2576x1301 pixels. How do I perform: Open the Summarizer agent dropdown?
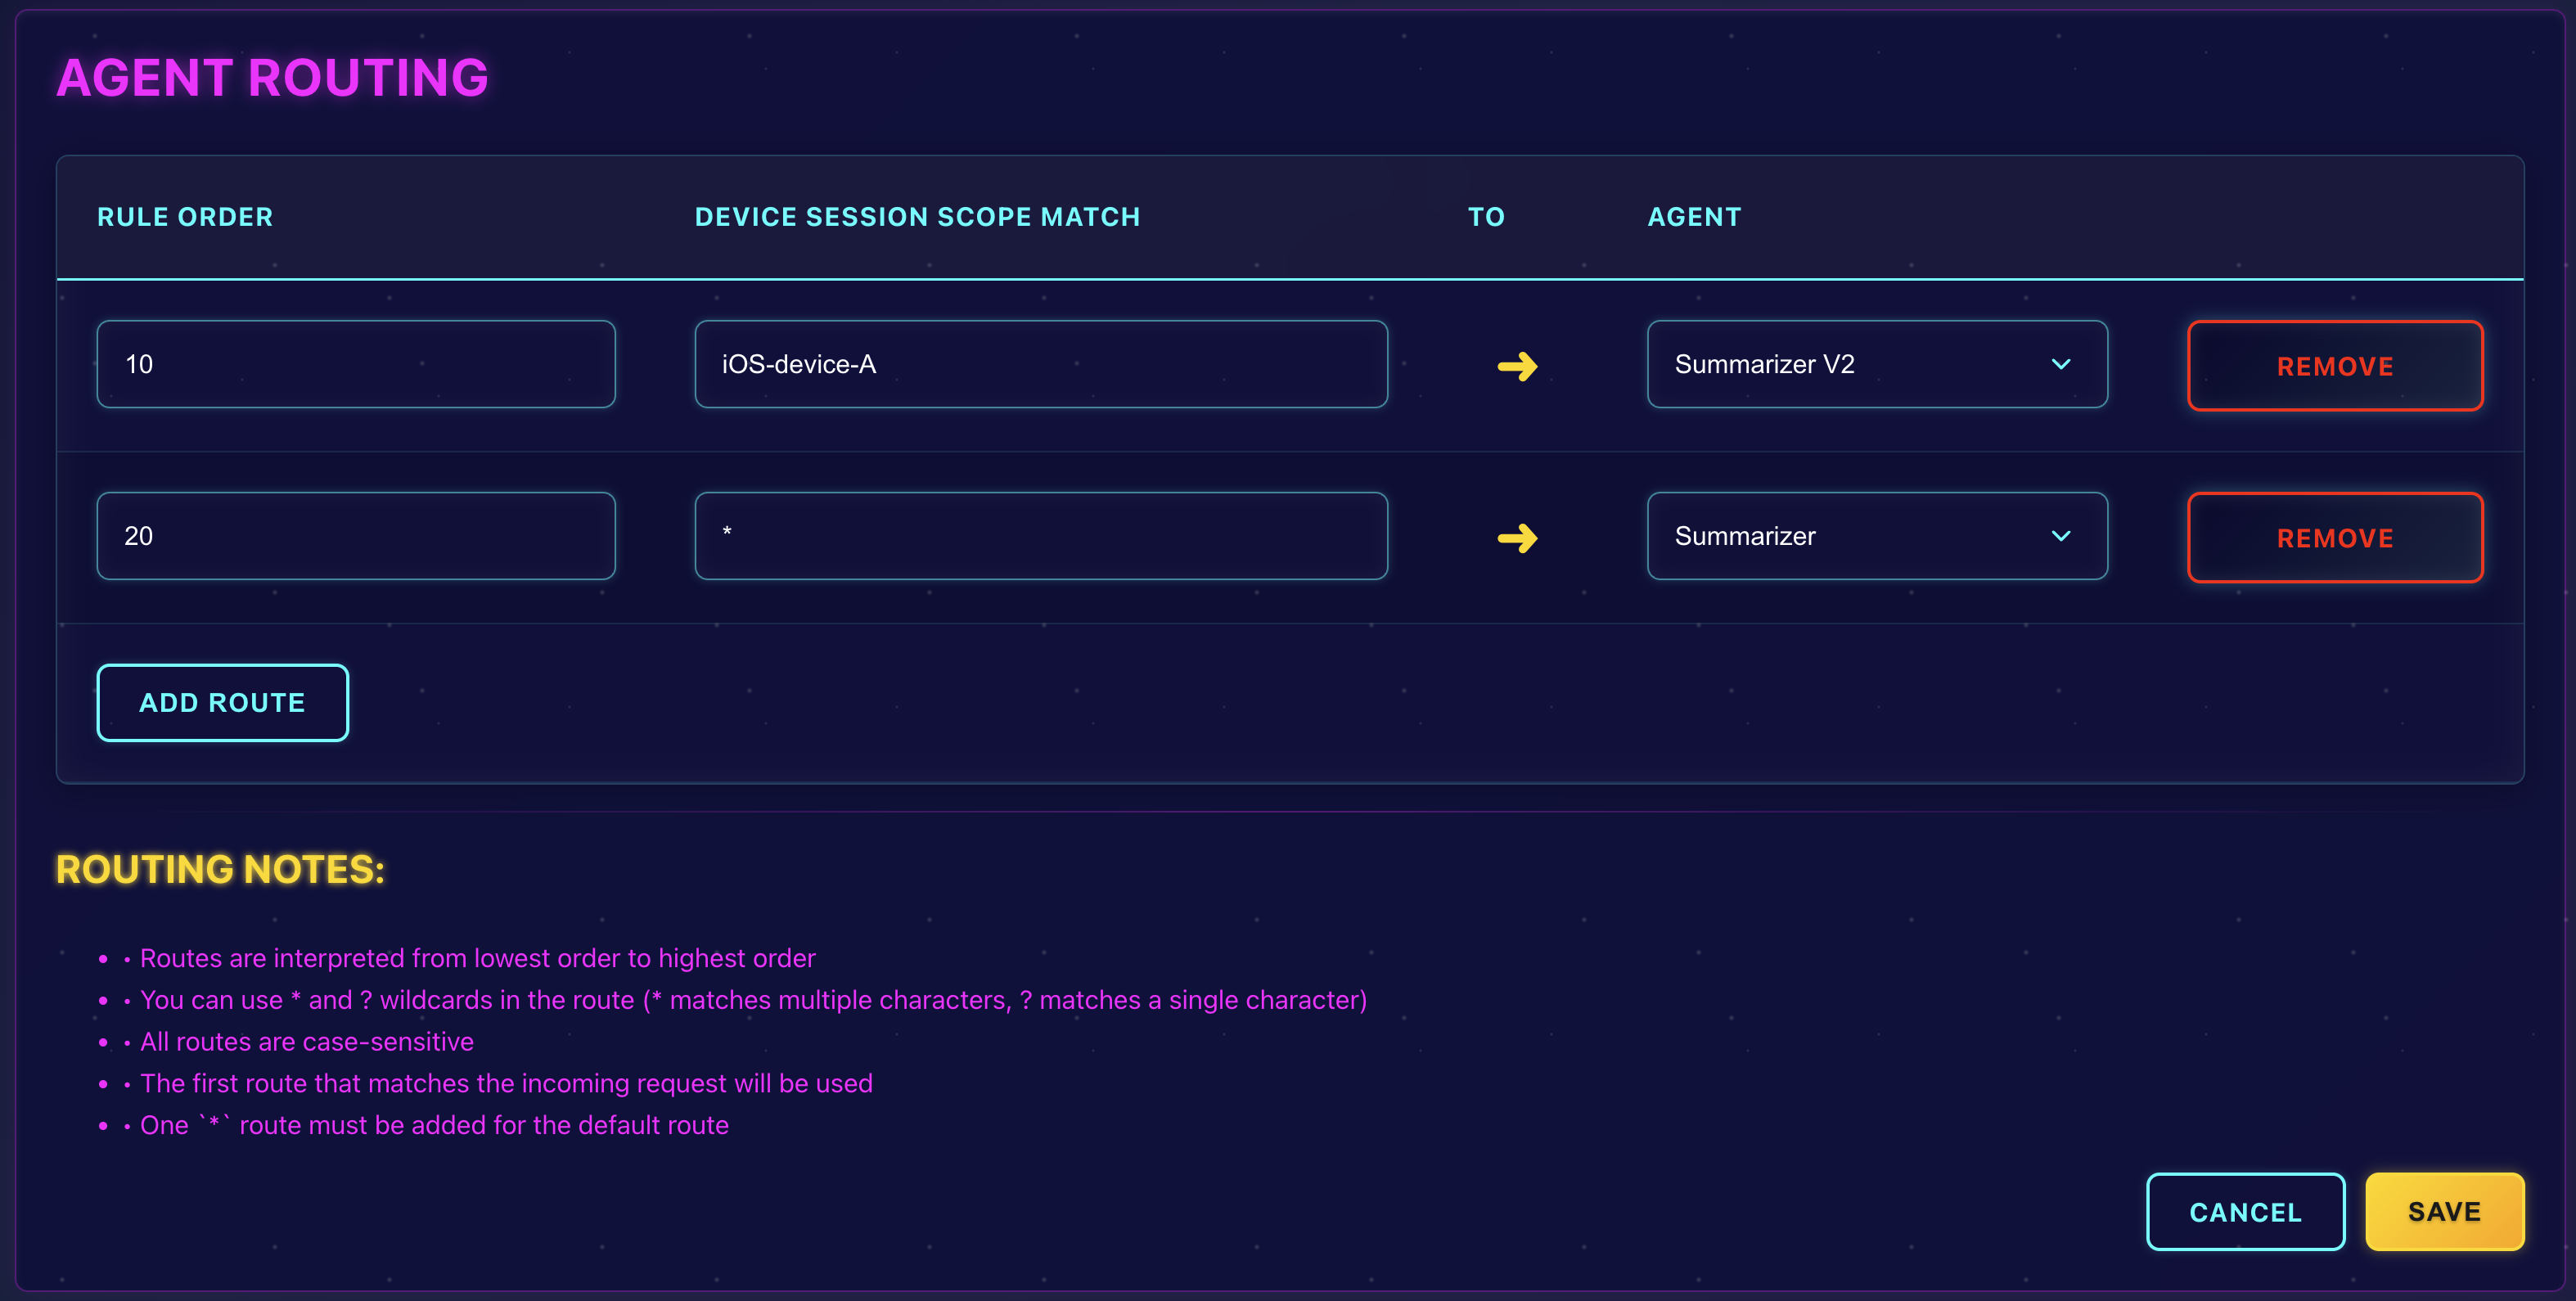pos(1878,536)
